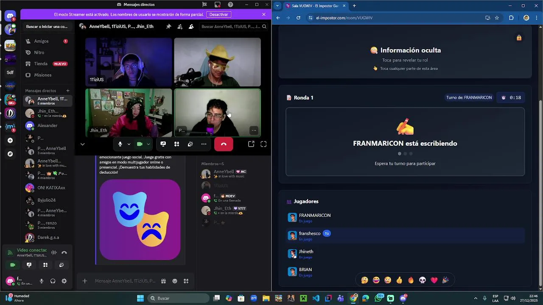The width and height of the screenshot is (543, 305).
Task: Toggle user panel microphone mute
Action: pyautogui.click(x=42, y=281)
